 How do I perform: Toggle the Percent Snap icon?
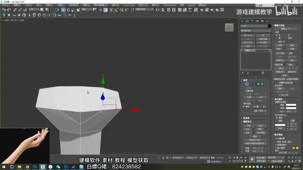pos(122,10)
